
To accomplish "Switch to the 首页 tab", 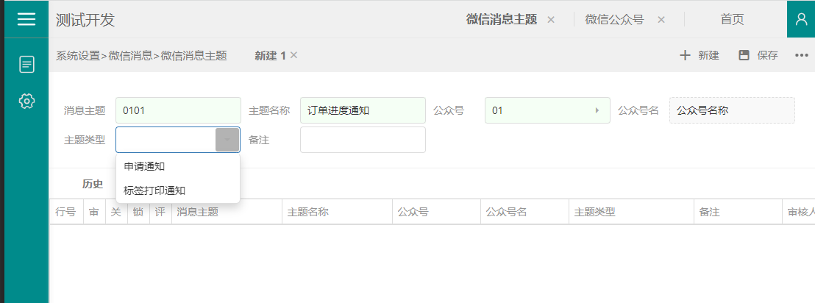I will [732, 20].
